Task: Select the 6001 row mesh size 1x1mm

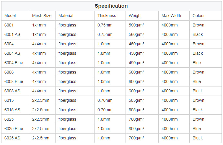Action: tap(39, 25)
